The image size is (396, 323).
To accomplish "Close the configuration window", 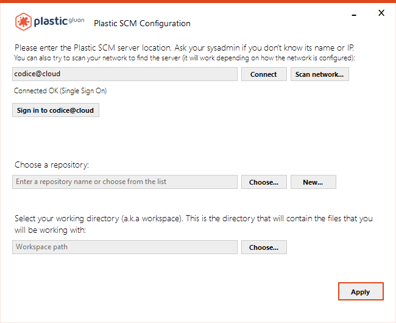I will (381, 13).
